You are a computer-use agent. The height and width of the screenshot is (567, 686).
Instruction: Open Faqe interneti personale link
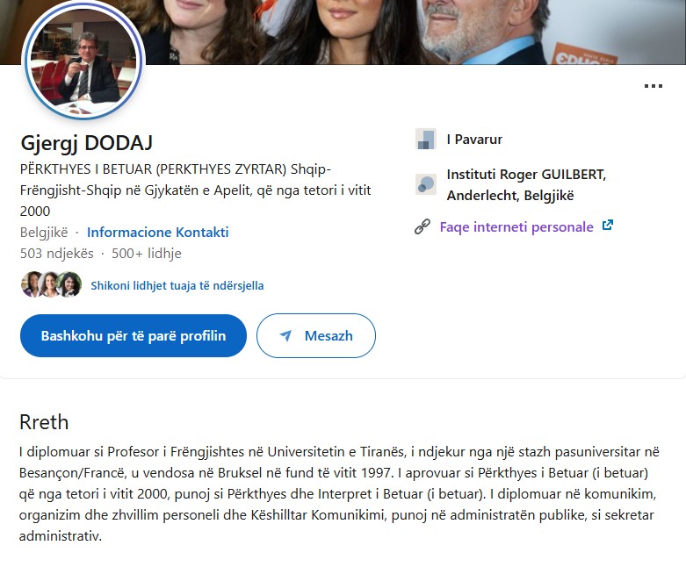tap(516, 226)
